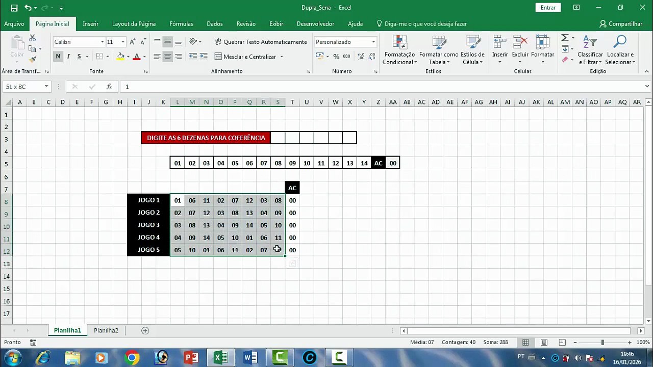Open the font size dropdown

click(x=123, y=42)
